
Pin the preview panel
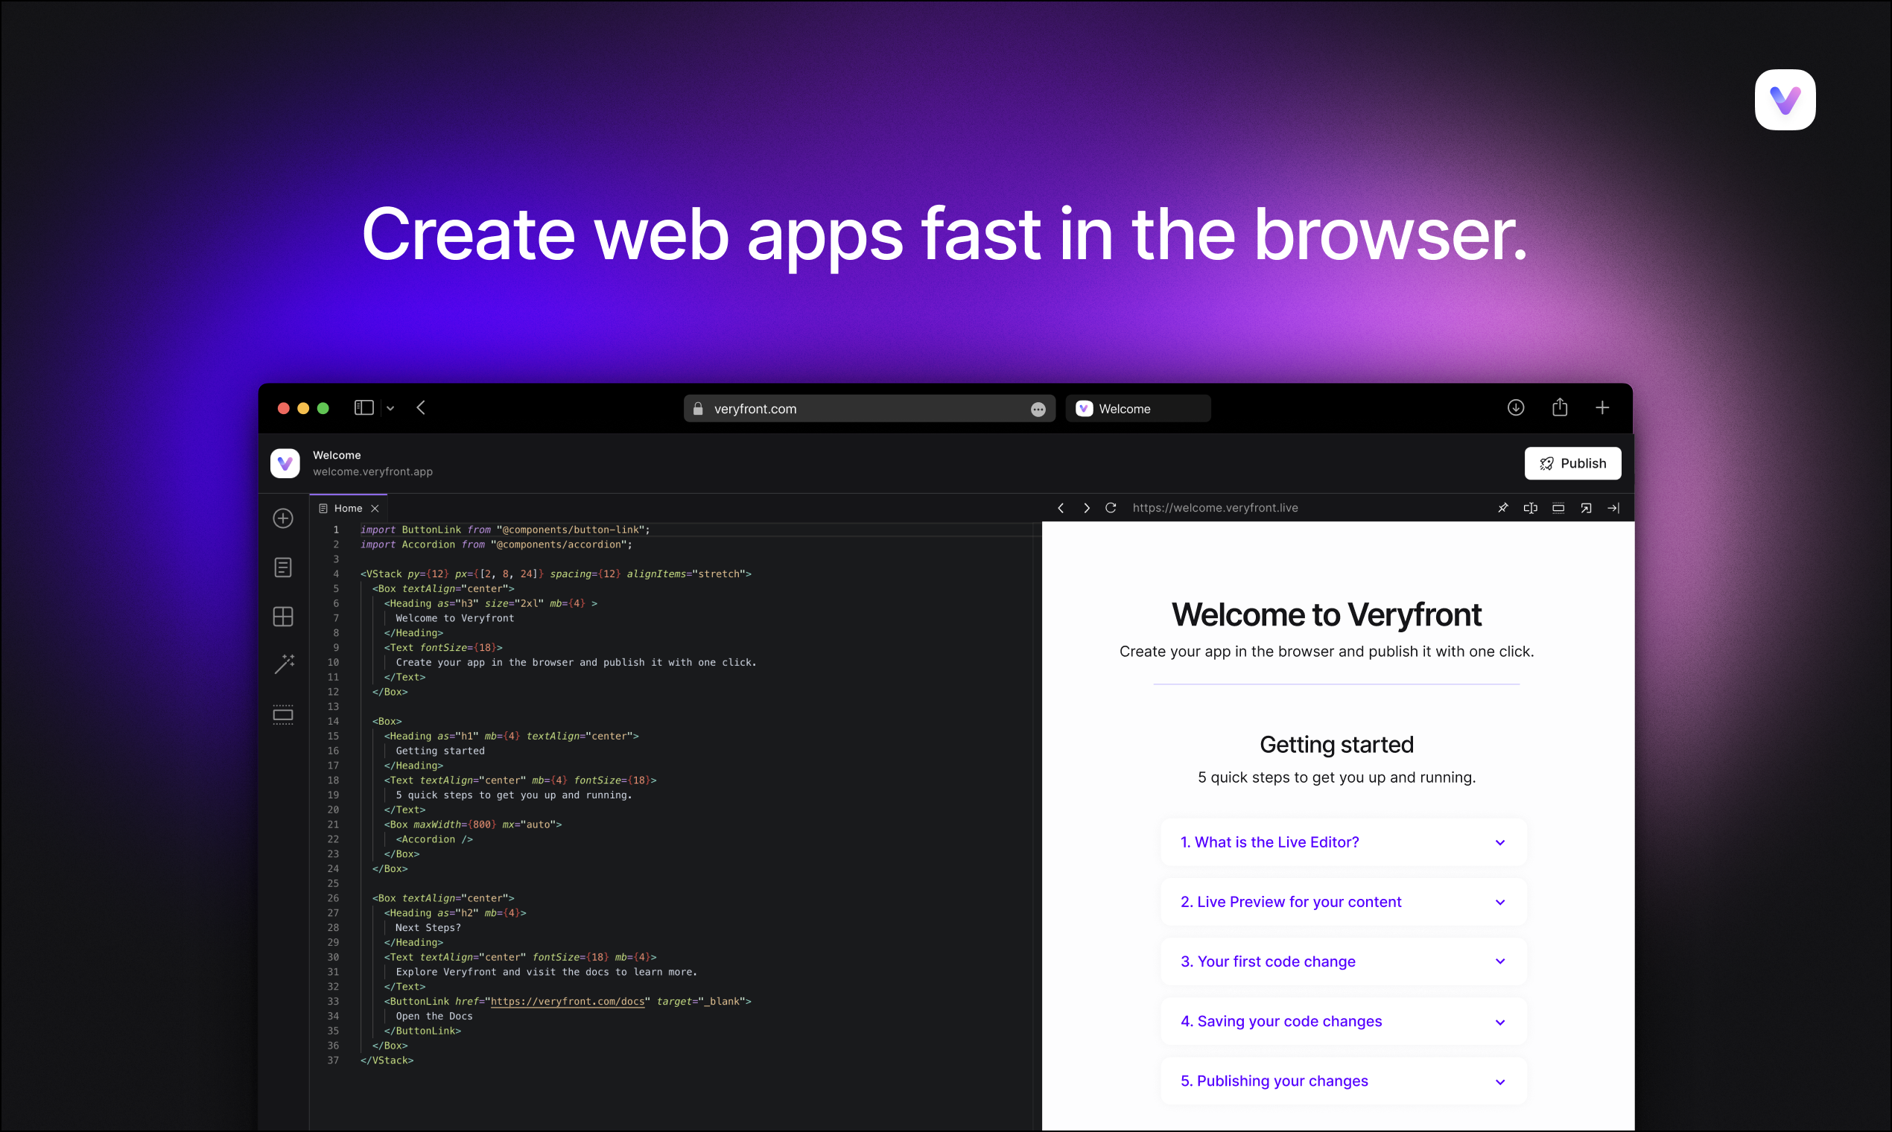coord(1502,508)
